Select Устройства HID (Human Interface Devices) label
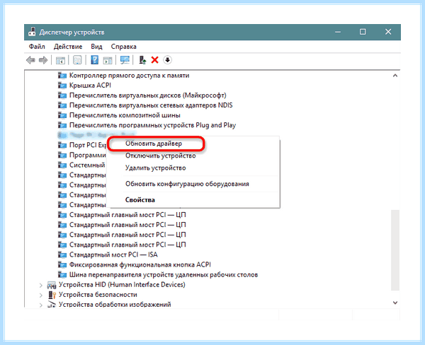425x345 pixels. click(122, 285)
